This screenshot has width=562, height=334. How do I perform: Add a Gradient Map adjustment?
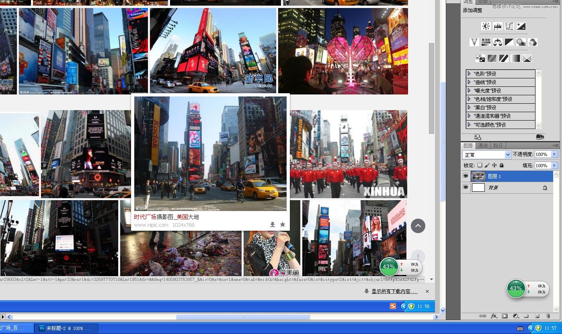click(515, 58)
